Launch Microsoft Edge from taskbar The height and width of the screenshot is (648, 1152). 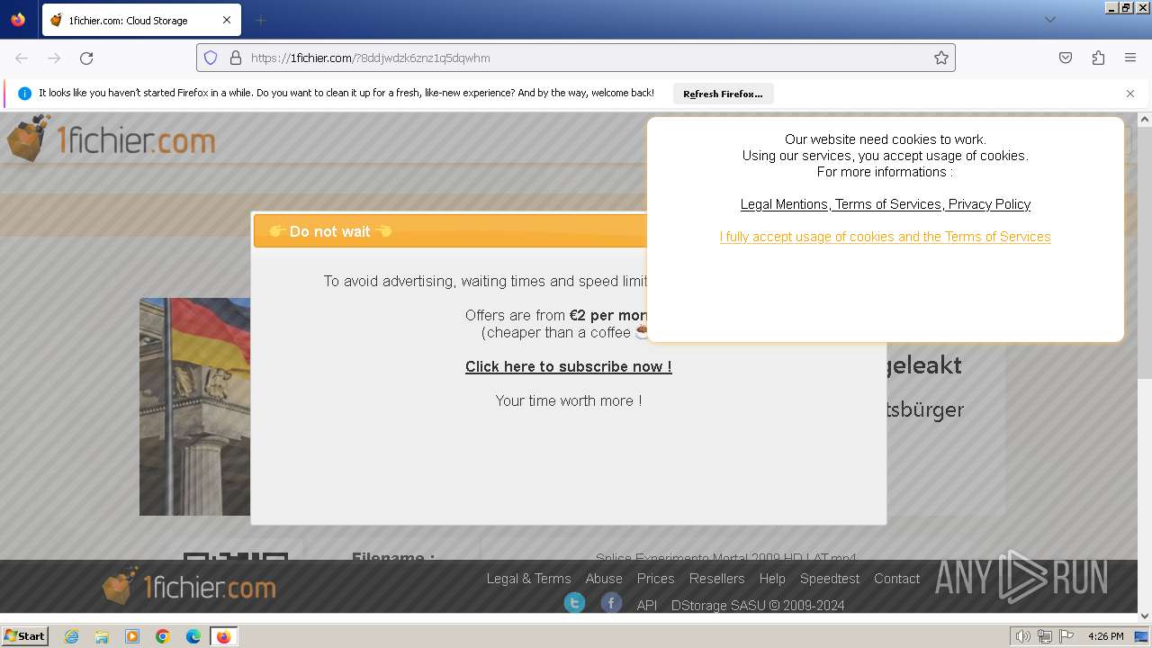(193, 636)
